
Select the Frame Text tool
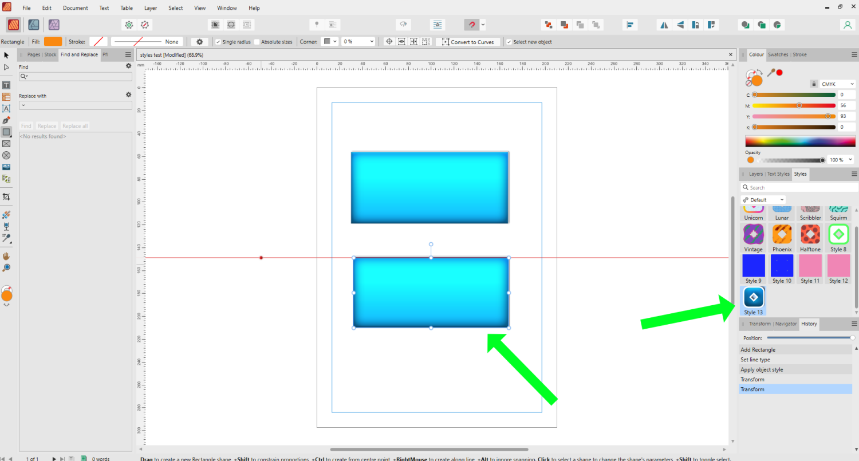[x=6, y=85]
